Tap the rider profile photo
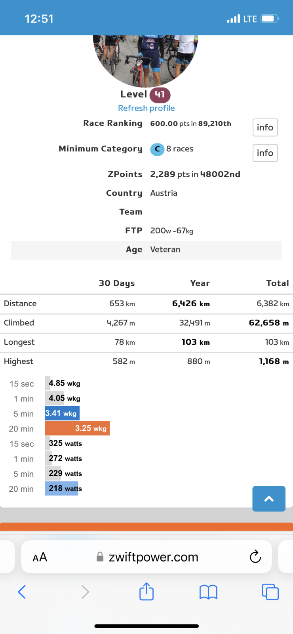This screenshot has width=293, height=634. [145, 59]
